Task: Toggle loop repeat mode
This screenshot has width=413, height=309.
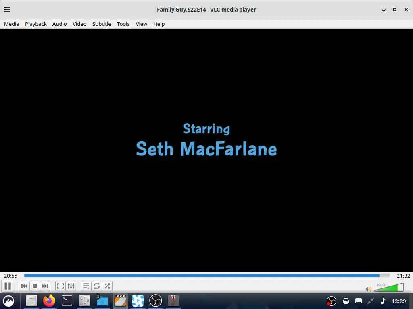Action: pyautogui.click(x=97, y=286)
